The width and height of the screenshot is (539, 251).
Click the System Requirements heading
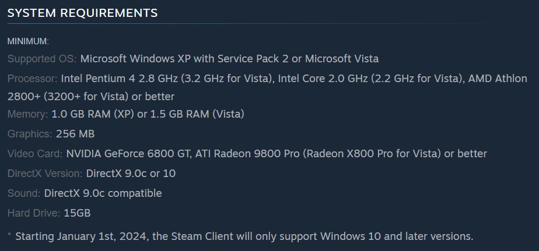(x=82, y=13)
